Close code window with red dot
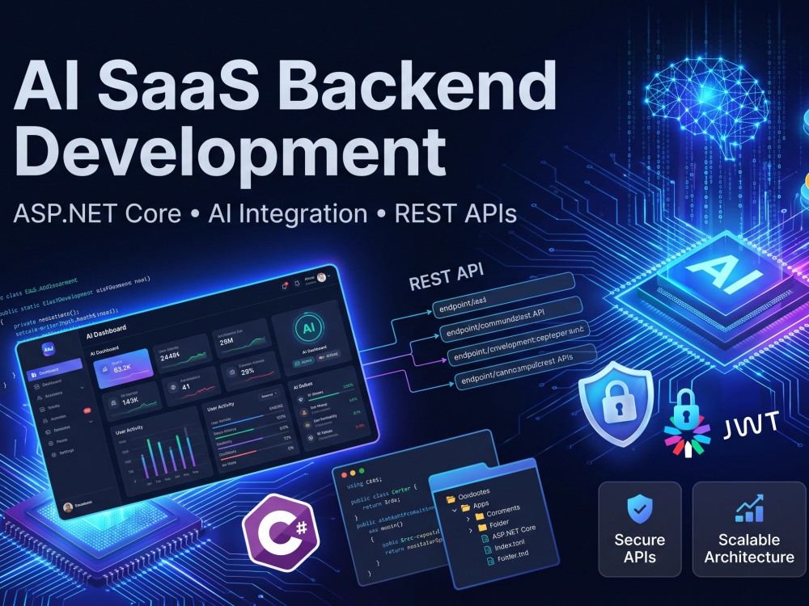Screen dimensions: 809x606 pos(344,474)
